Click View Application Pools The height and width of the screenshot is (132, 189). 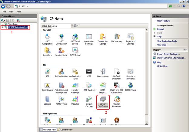click(x=167, y=41)
